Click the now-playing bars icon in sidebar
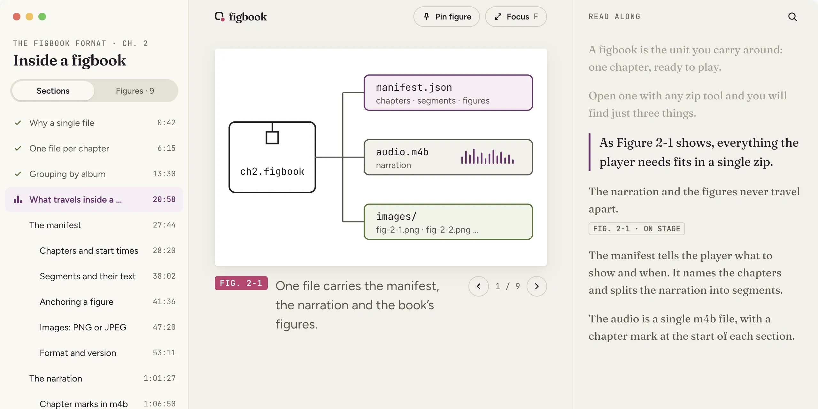 click(x=18, y=199)
